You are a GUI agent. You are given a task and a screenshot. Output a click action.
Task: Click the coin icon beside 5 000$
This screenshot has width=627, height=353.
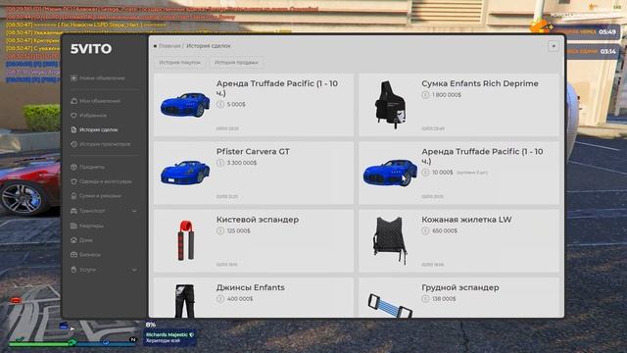click(220, 105)
